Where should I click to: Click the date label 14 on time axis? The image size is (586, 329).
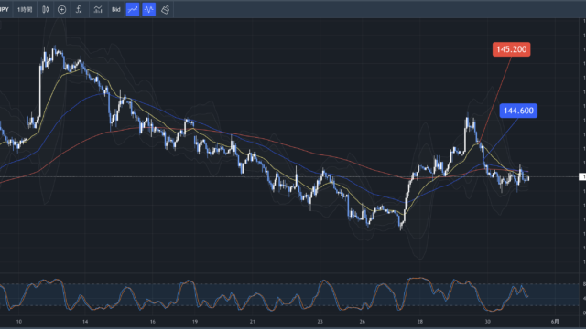click(85, 321)
